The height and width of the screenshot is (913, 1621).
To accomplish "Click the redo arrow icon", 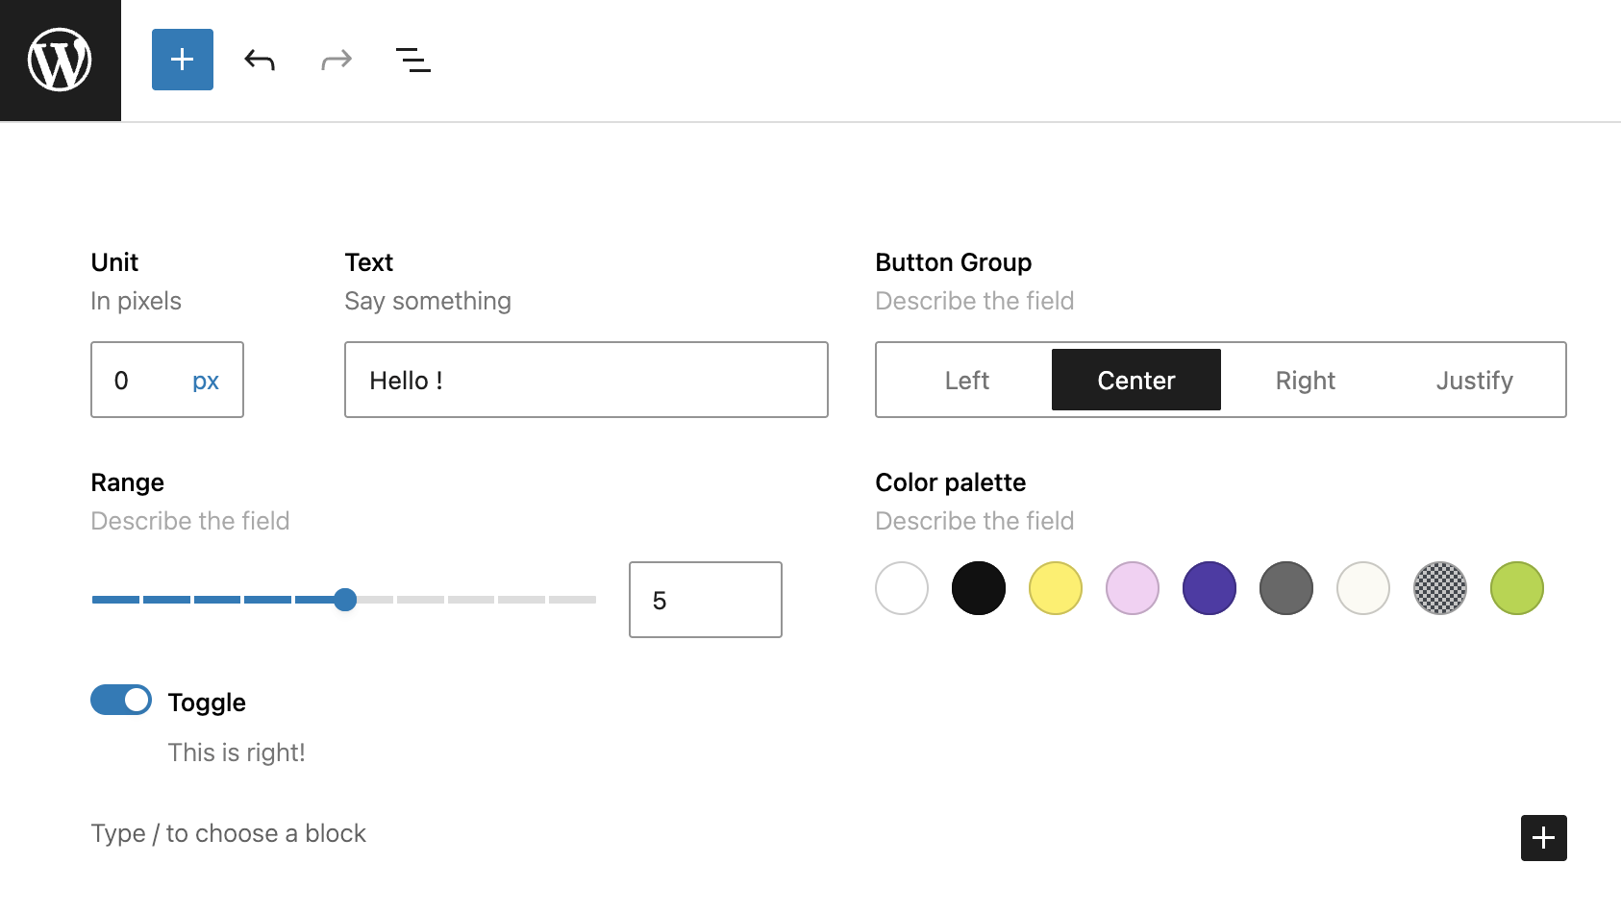I will [337, 61].
